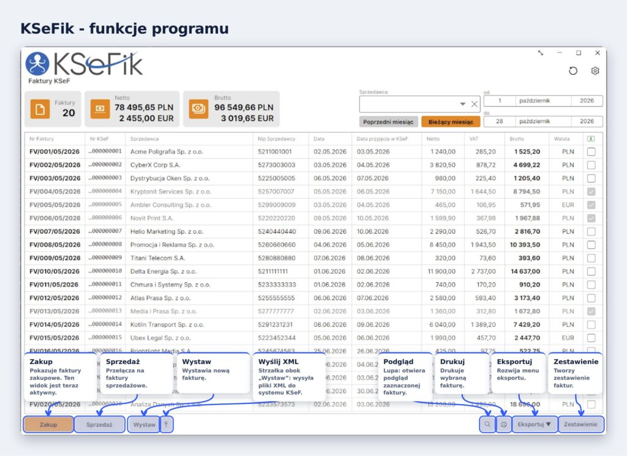Switch to the Zakup view

click(x=48, y=424)
